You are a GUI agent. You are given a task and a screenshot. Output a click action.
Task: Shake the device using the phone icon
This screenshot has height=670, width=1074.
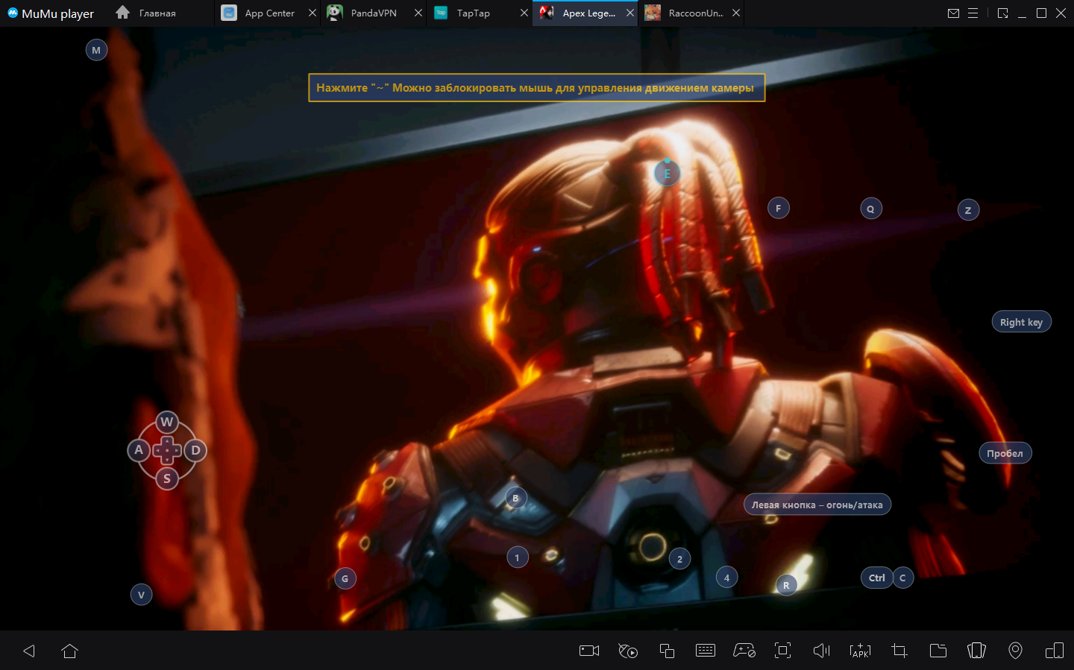pos(976,651)
